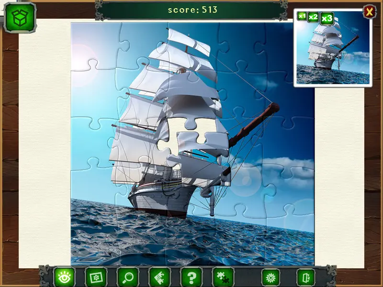Click the score: 513 display
The width and height of the screenshot is (383, 287).
[x=192, y=10]
